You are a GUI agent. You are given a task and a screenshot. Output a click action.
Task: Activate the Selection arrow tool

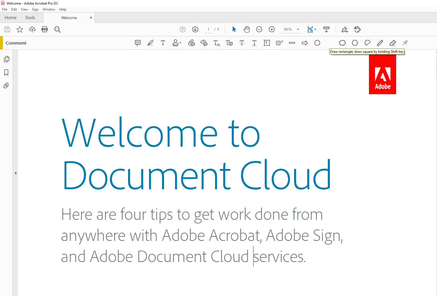pyautogui.click(x=234, y=29)
